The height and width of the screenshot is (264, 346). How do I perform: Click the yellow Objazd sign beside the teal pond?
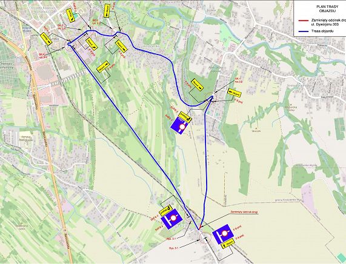pos(71,15)
